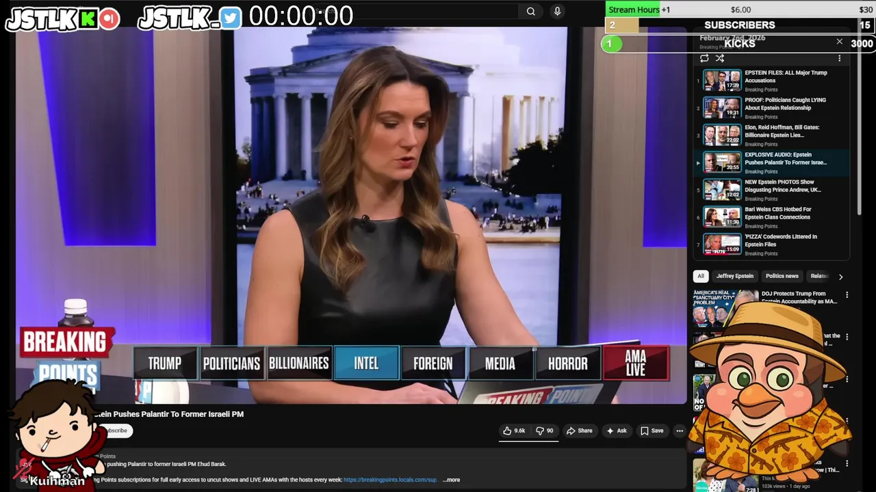Select the All filter chip
The image size is (876, 492).
coord(700,276)
